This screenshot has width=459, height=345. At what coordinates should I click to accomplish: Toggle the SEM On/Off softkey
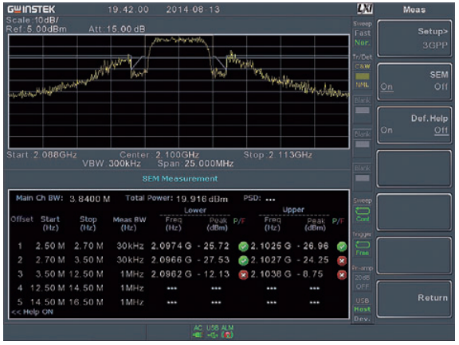pos(414,82)
